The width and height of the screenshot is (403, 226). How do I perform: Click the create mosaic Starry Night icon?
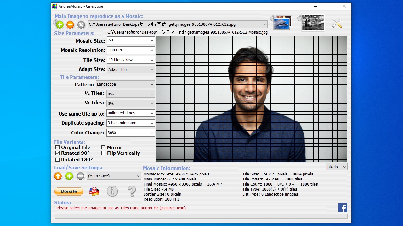(313, 23)
